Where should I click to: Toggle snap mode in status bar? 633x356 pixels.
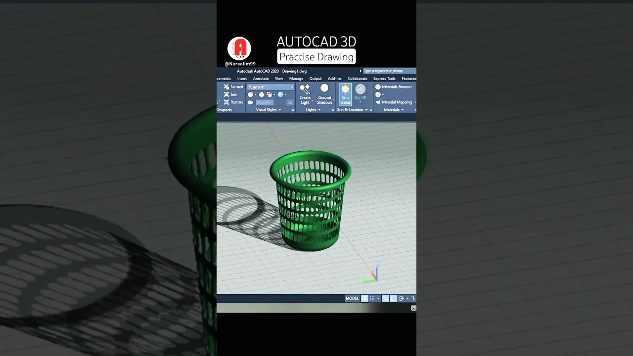[x=372, y=298]
